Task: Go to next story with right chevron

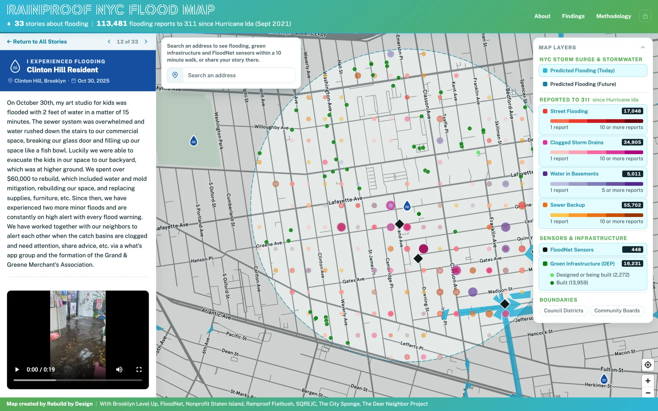Action: (146, 42)
